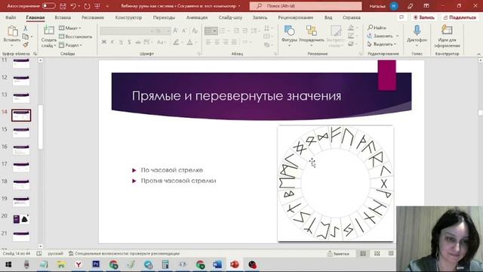Image resolution: width=483 pixels, height=272 pixels.
Task: Align text left in the paragraph group
Action: point(208,42)
